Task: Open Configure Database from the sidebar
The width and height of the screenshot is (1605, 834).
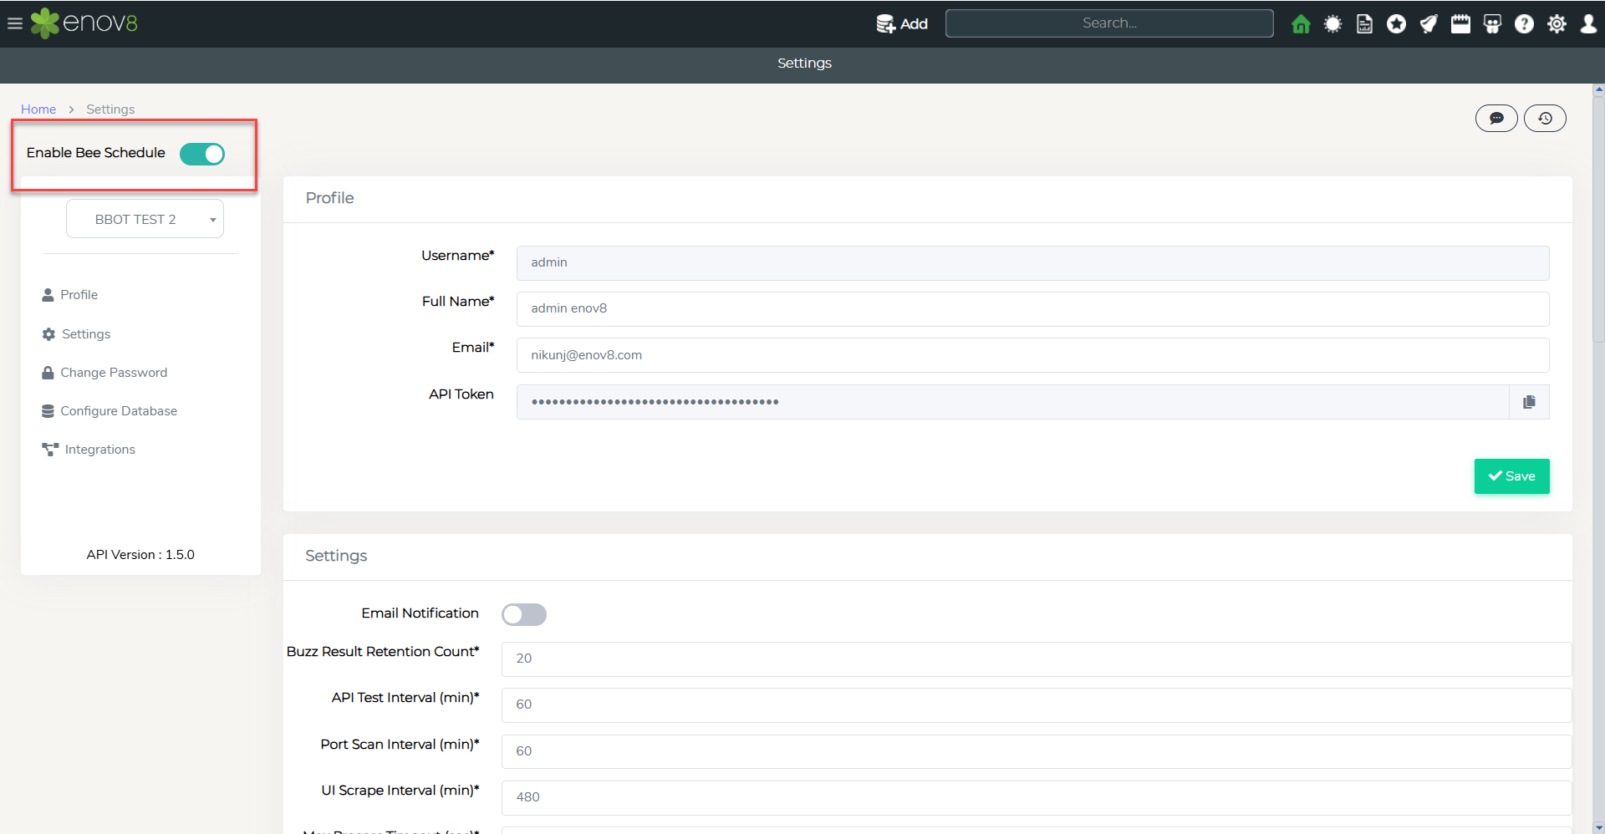Action: coord(119,411)
